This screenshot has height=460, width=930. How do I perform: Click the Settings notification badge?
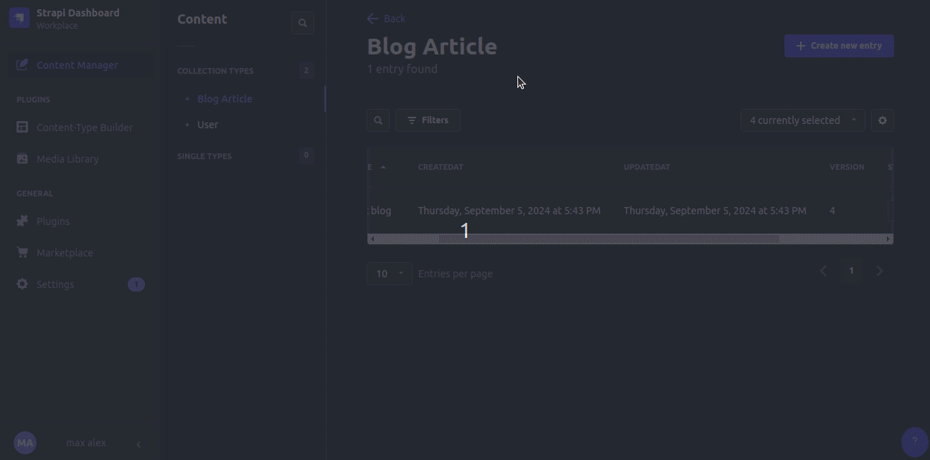click(136, 284)
